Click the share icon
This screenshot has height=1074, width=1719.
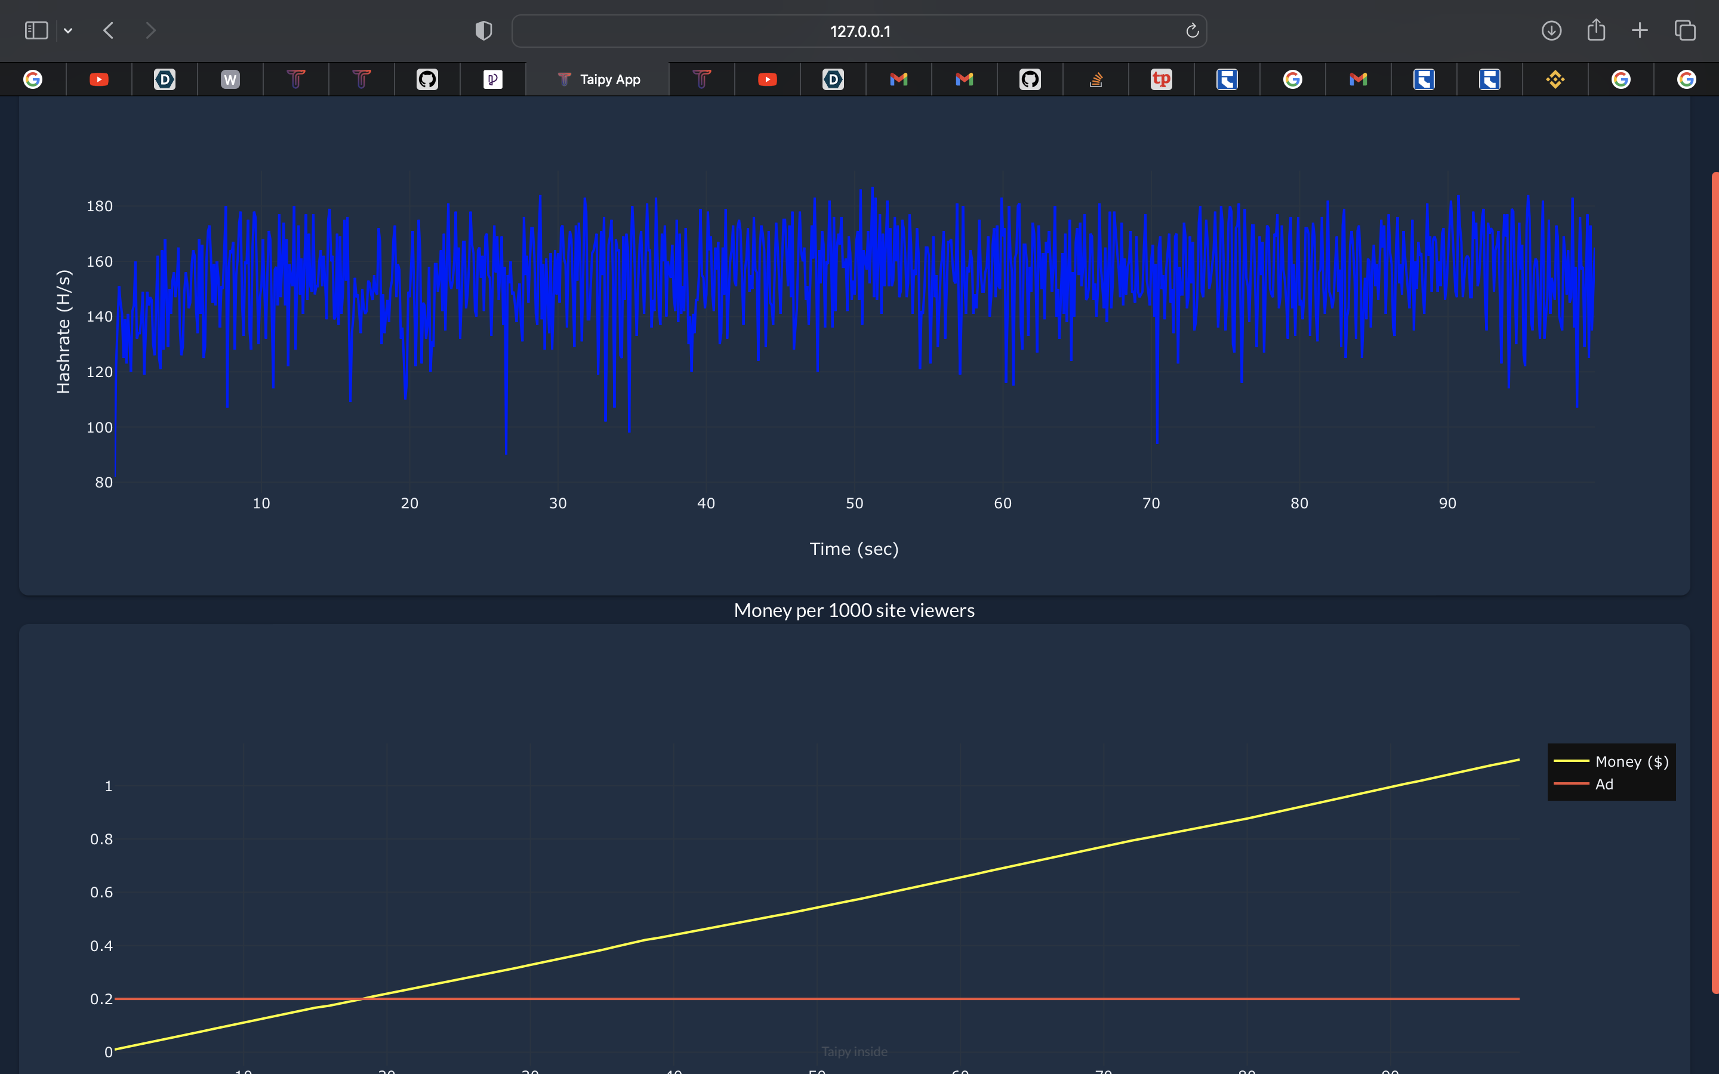[x=1595, y=30]
